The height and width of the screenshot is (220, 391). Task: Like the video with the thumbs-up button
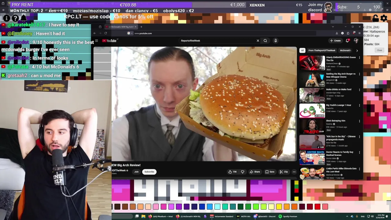[x=232, y=172]
